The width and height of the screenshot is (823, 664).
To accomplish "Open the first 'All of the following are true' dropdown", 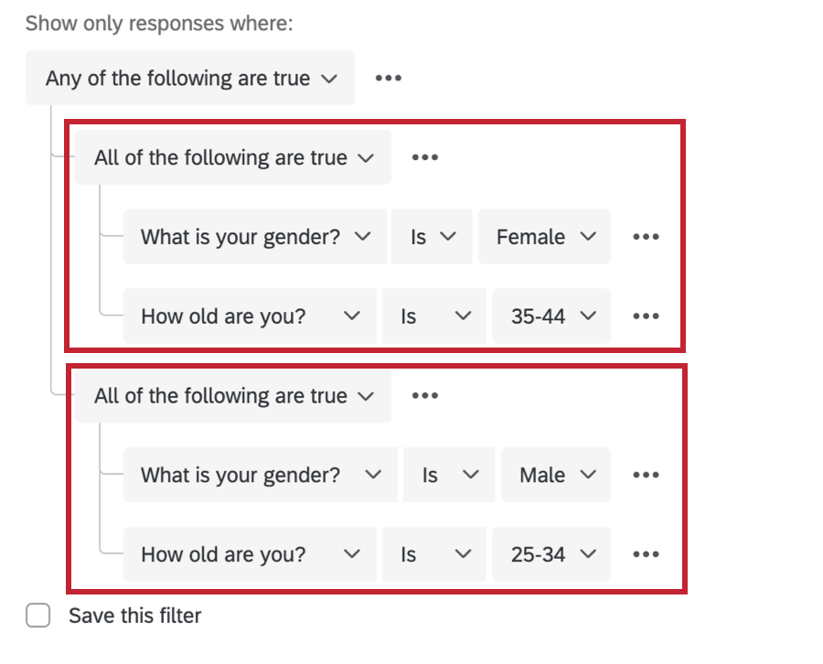I will click(x=232, y=156).
